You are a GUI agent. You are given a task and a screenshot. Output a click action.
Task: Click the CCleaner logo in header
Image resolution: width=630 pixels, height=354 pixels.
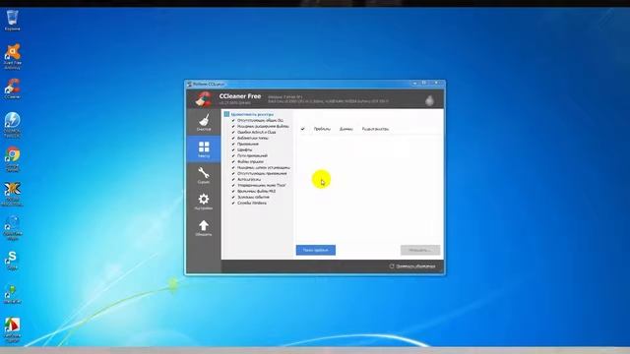[x=204, y=98]
